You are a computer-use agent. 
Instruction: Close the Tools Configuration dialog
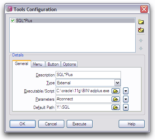coord(144,9)
